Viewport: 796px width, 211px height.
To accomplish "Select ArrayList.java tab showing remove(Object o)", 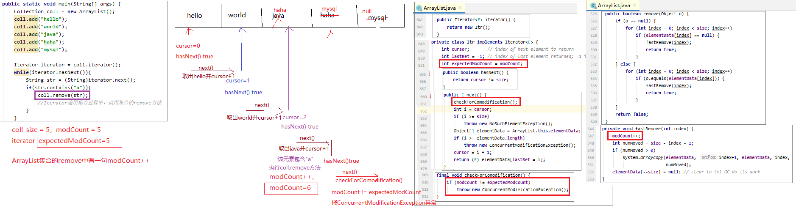I will tap(614, 5).
